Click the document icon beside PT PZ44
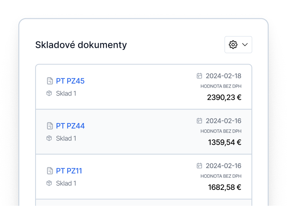The width and height of the screenshot is (287, 206). pos(50,126)
